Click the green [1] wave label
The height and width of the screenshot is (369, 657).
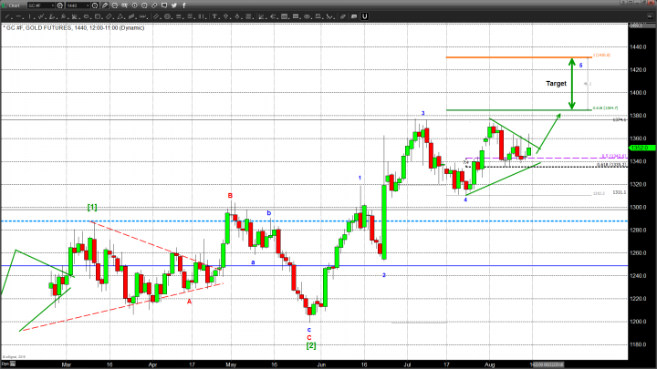click(92, 207)
